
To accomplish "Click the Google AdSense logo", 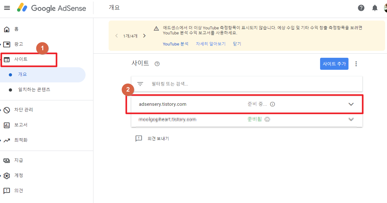I will click(51, 8).
